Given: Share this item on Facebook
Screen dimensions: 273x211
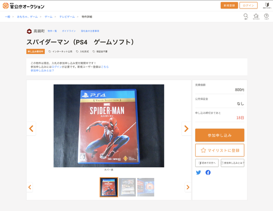Looking at the screenshot, I should 208,172.
